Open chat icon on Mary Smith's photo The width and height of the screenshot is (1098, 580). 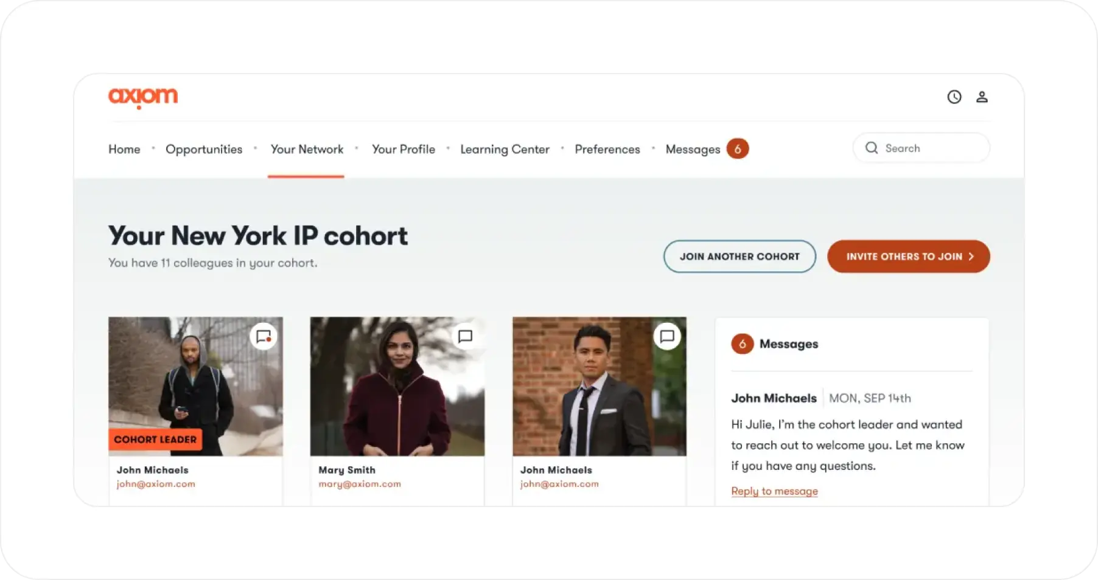[x=465, y=336]
